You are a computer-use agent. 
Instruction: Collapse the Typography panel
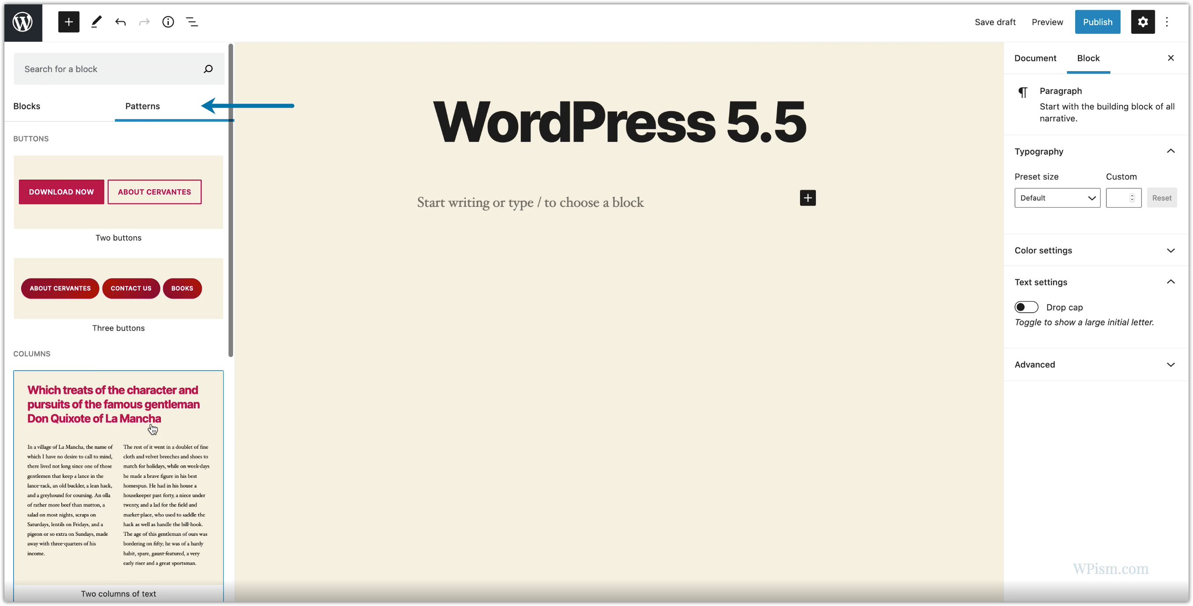[1171, 151]
